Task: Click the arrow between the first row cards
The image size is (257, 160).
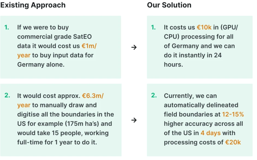Action: click(134, 47)
